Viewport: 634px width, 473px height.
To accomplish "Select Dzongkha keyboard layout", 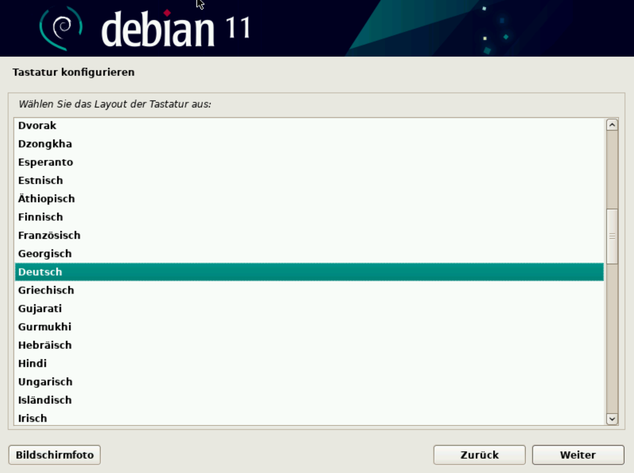I will (x=309, y=144).
